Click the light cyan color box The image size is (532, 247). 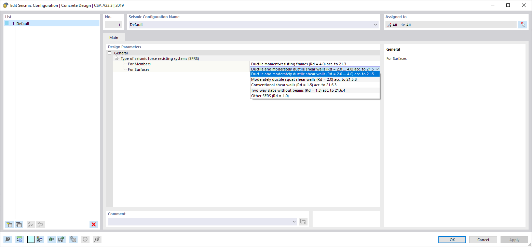pos(31,239)
